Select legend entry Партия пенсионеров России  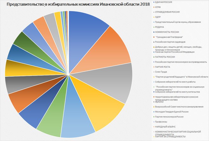(x=168, y=117)
